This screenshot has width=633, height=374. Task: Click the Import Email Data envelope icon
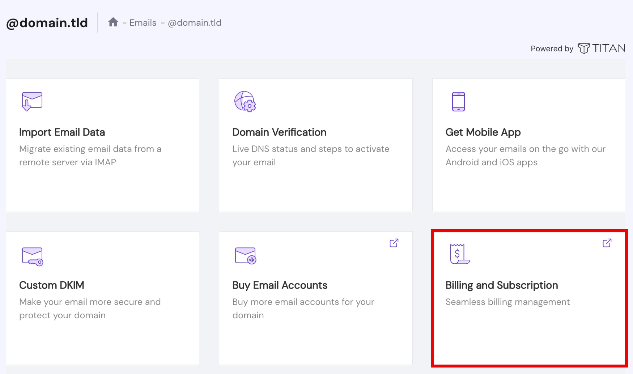tap(32, 101)
